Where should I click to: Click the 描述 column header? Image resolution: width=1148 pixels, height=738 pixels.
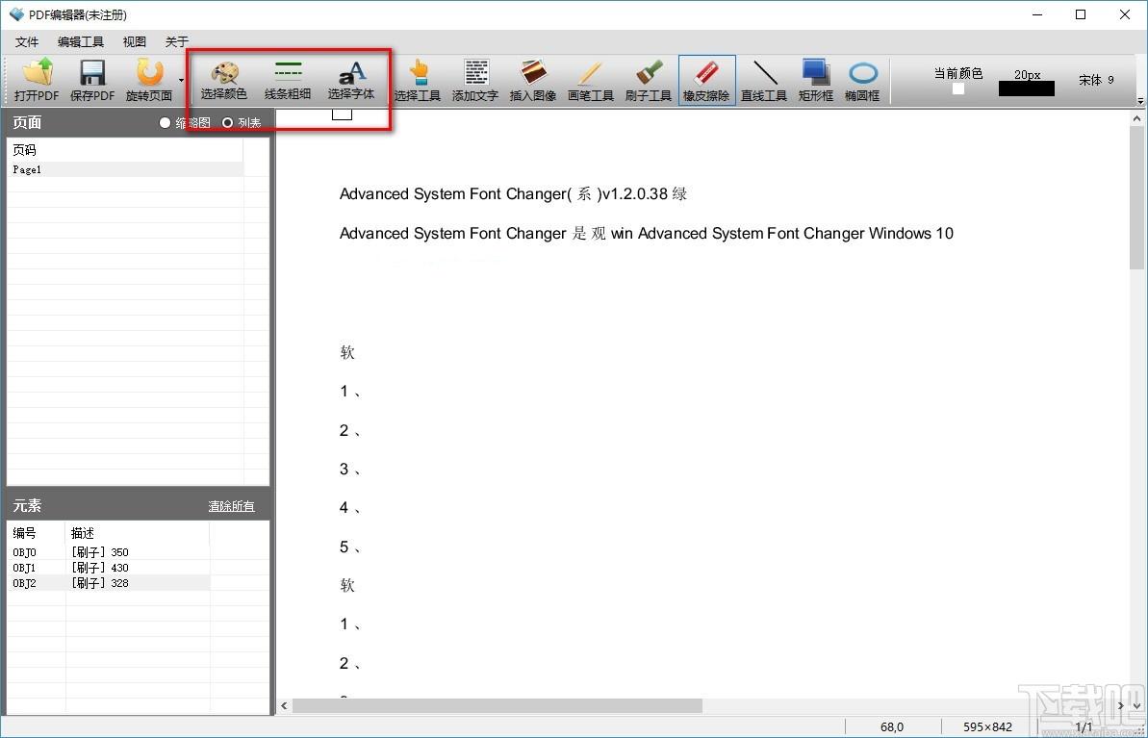[138, 532]
